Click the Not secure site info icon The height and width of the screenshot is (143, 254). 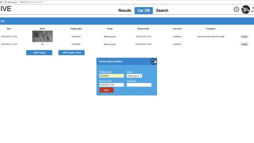pyautogui.click(x=6, y=2)
